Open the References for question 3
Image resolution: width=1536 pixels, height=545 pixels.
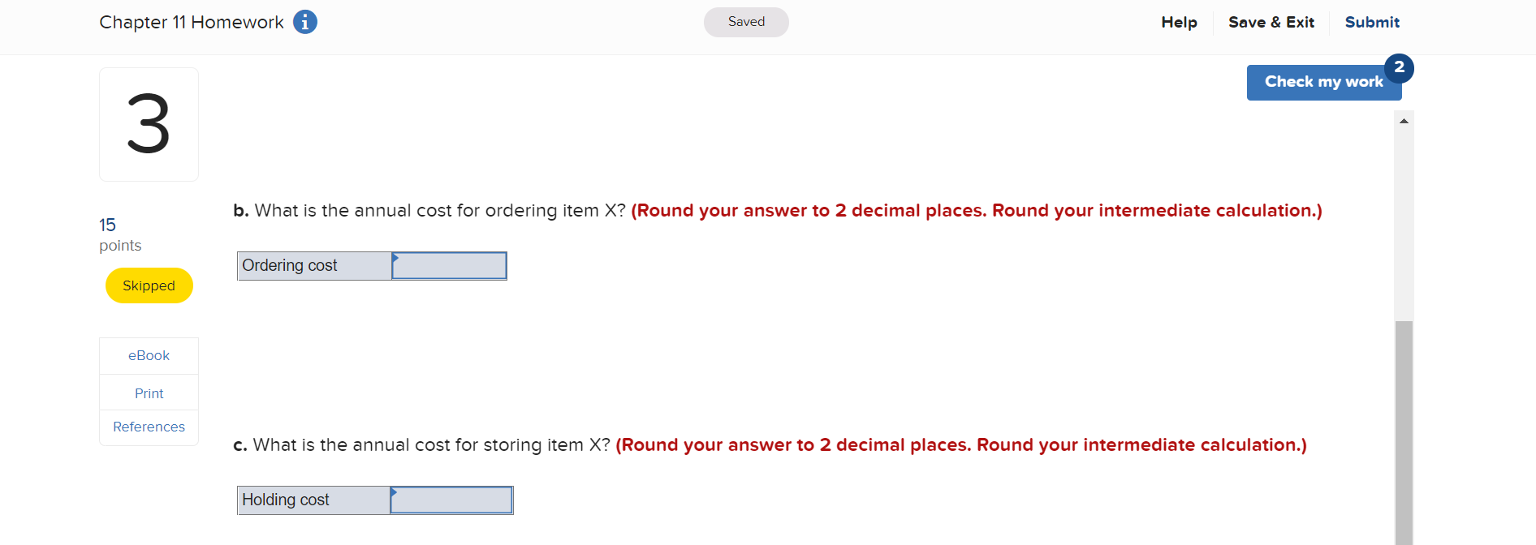tap(149, 427)
